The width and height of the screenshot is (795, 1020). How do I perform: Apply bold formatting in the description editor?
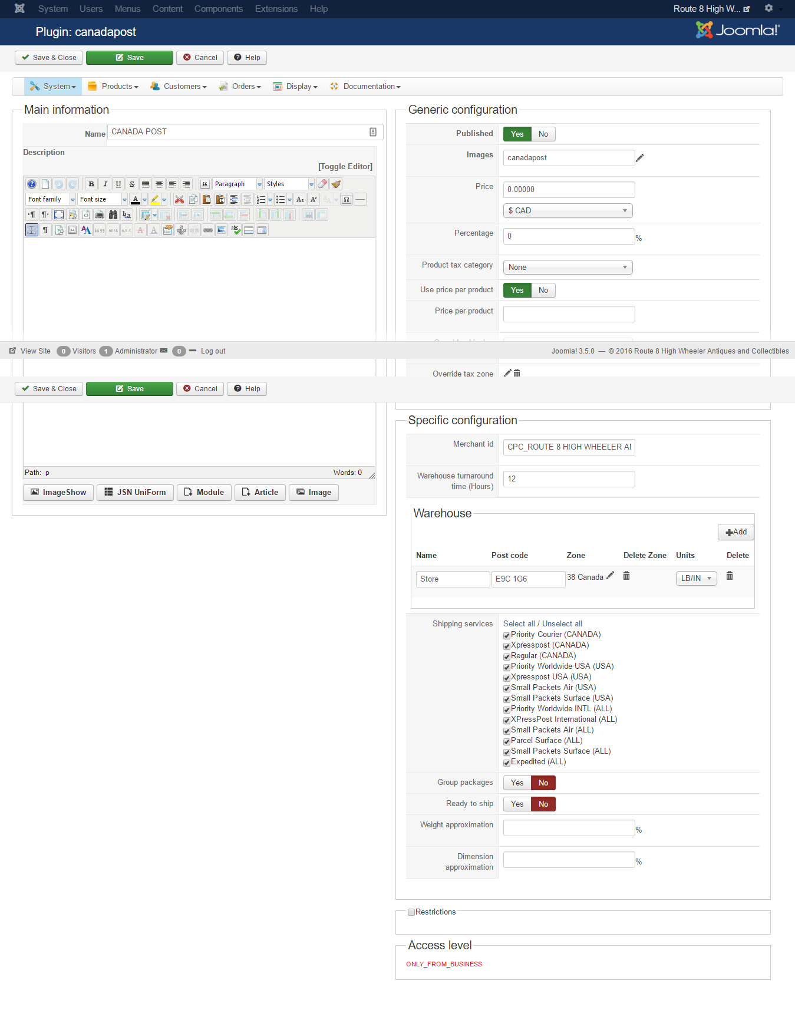[91, 184]
